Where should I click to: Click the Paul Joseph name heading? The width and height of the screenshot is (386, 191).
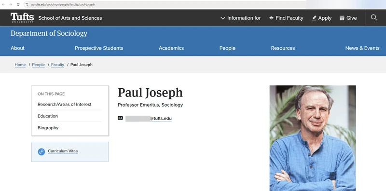click(x=150, y=93)
